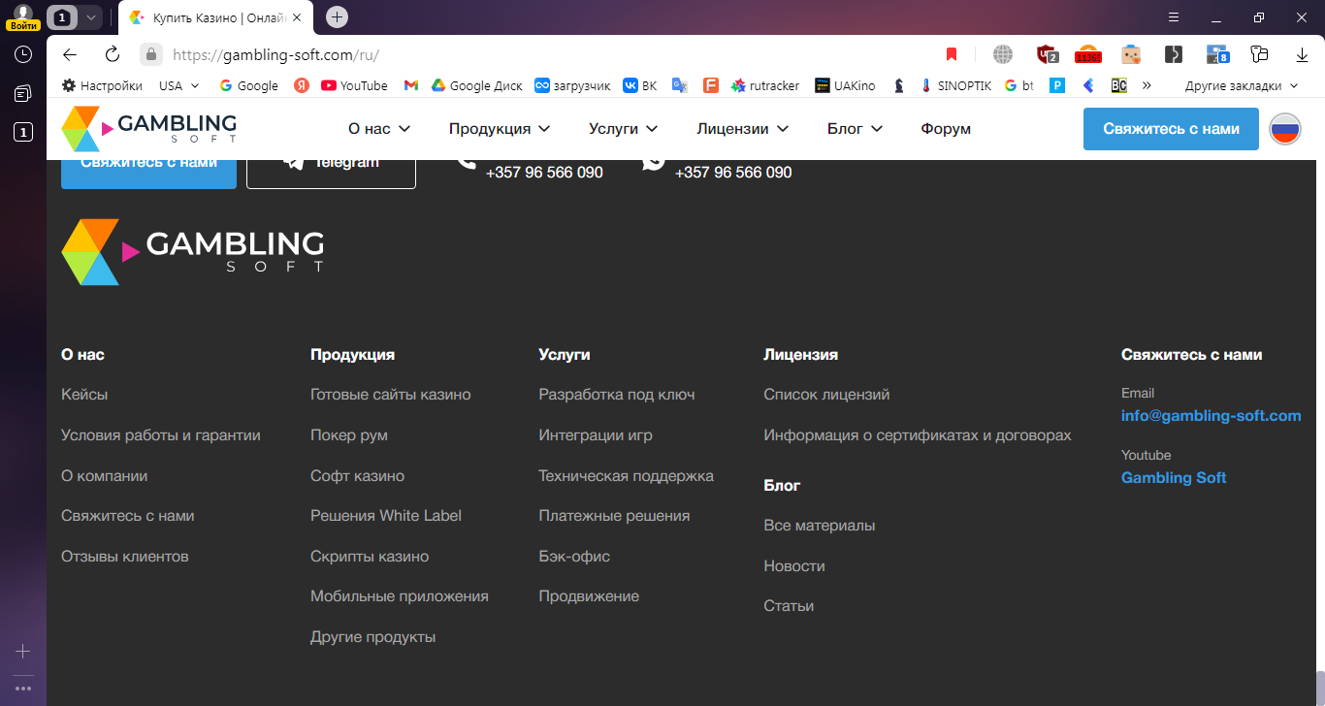Open footer link Разработка под ключ
Viewport: 1325px width, 706px height.
tap(617, 395)
